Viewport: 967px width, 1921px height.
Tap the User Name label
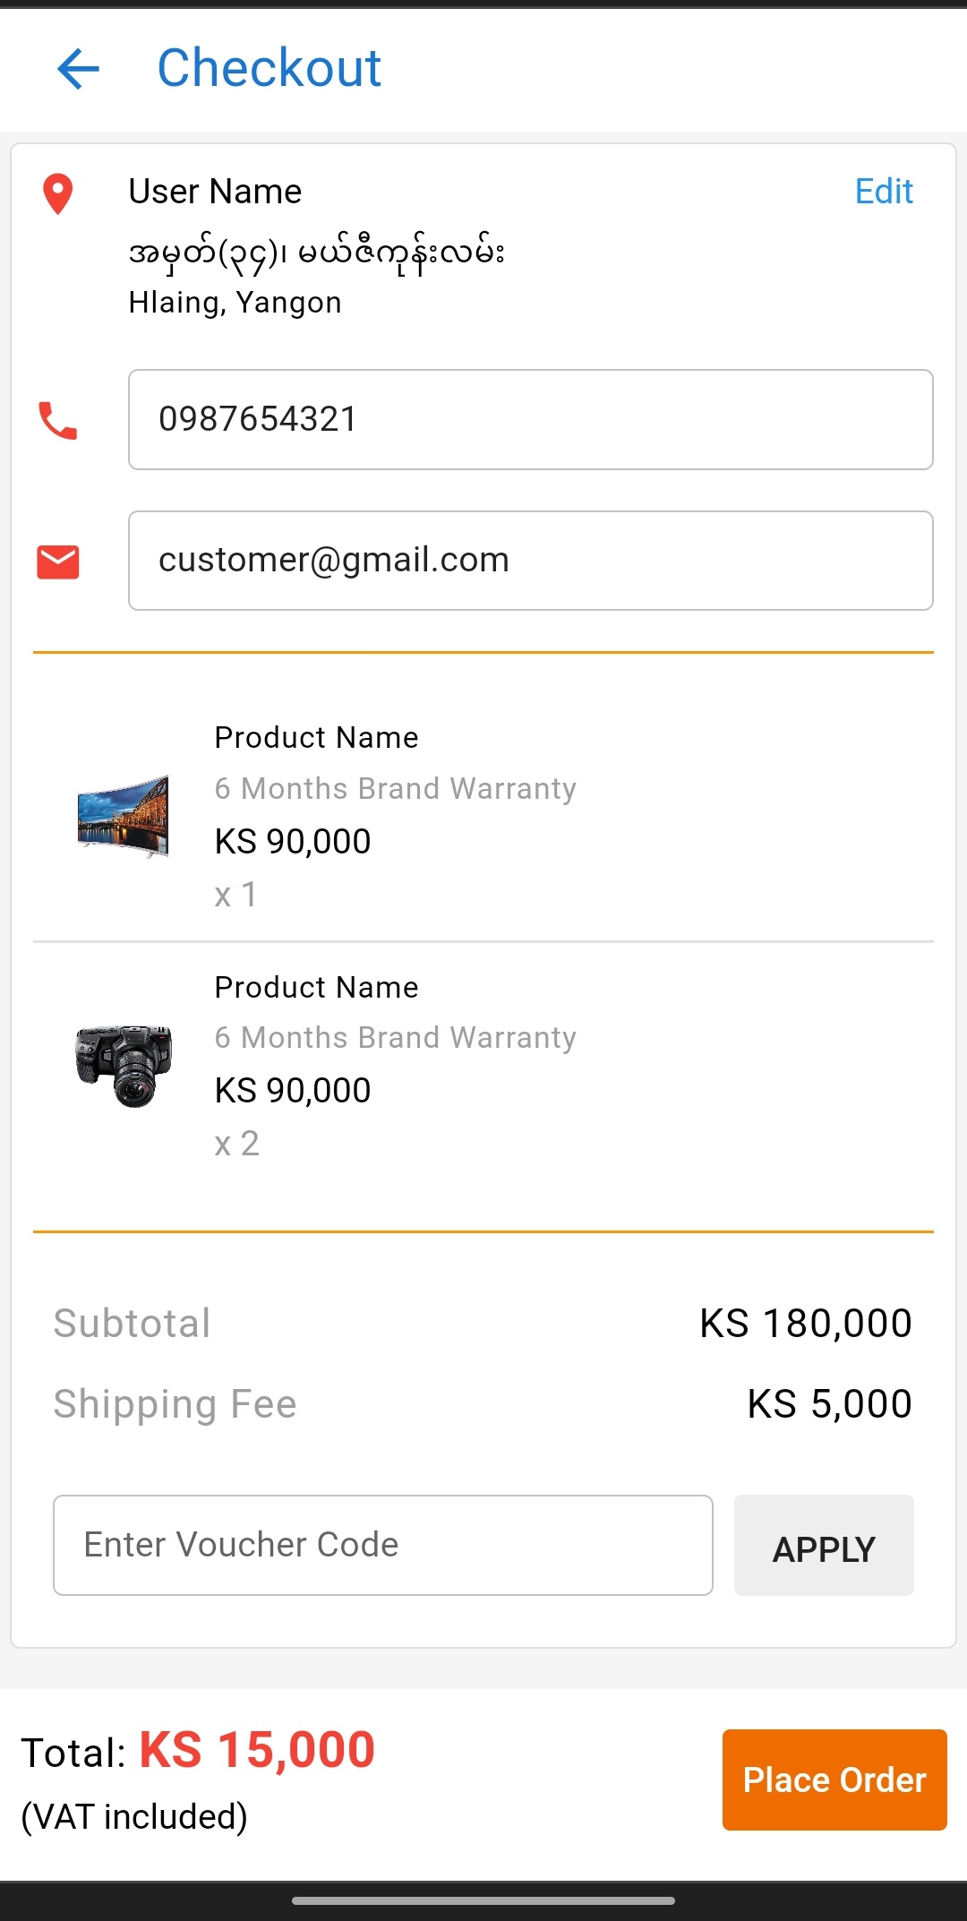click(x=215, y=192)
